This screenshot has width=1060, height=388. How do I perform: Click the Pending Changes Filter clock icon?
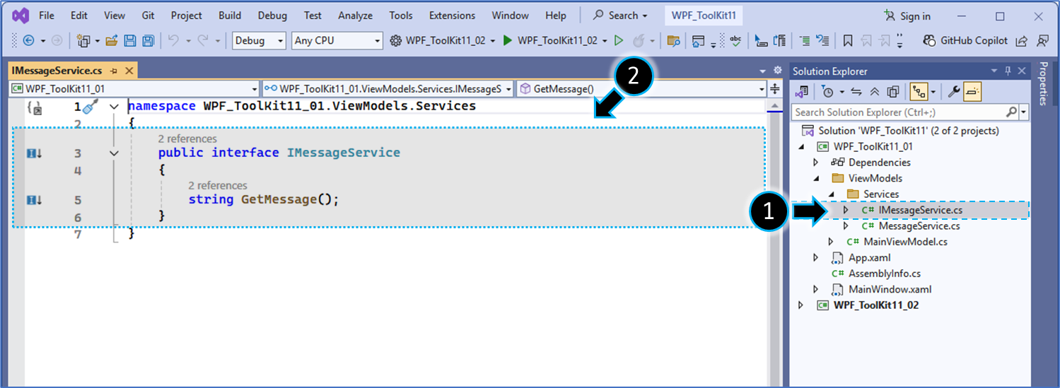coord(827,92)
